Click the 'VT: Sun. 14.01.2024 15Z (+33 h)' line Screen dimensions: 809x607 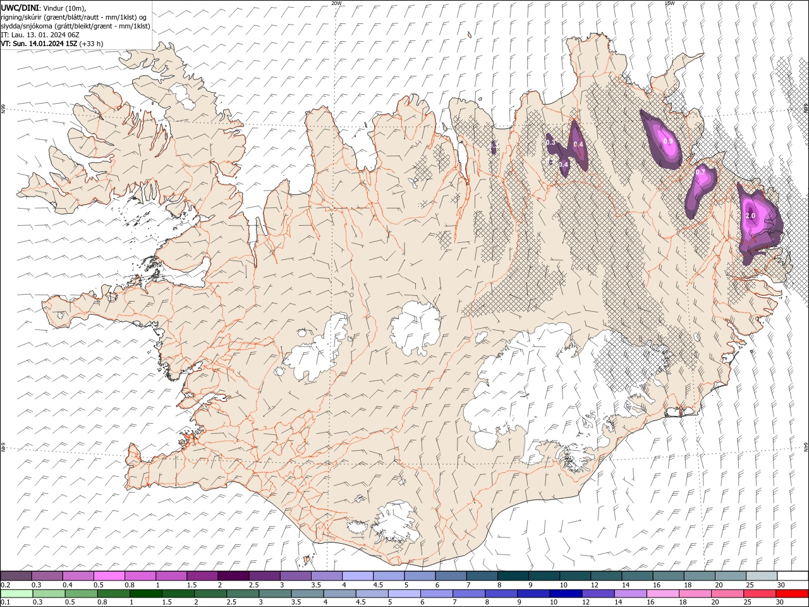52,44
